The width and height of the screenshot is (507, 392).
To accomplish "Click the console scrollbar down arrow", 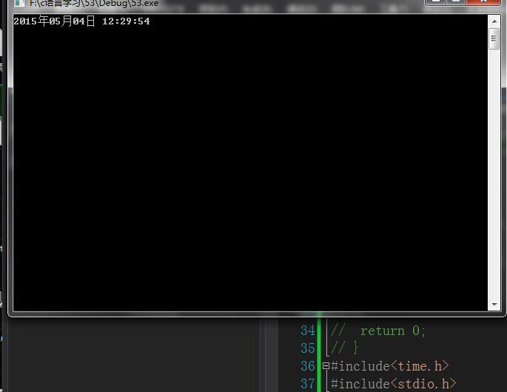I will [494, 304].
